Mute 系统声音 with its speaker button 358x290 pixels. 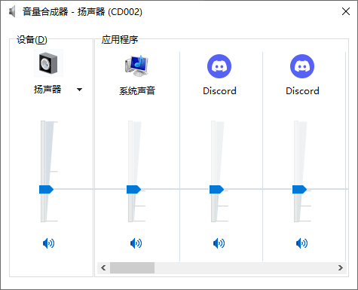tap(136, 243)
